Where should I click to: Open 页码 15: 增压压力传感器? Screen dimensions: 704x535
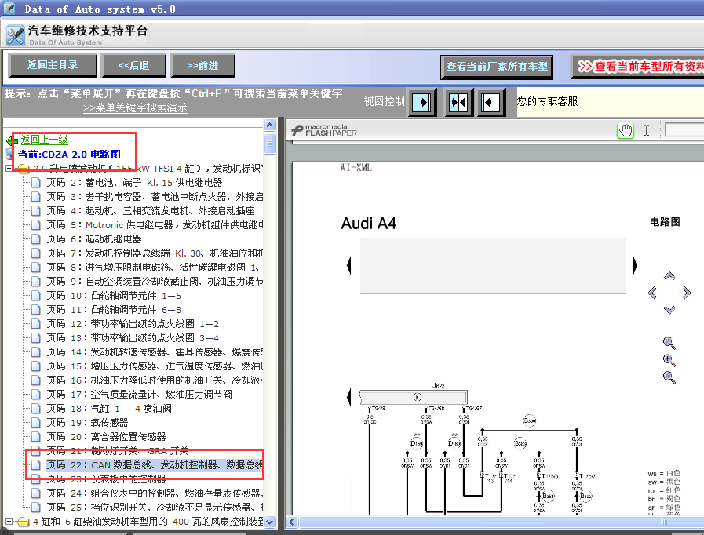point(155,366)
